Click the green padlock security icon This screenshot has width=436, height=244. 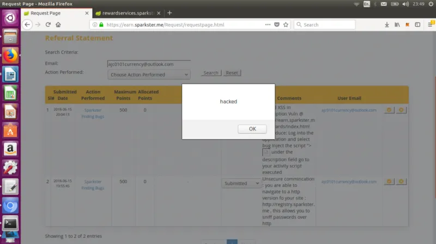click(x=101, y=24)
